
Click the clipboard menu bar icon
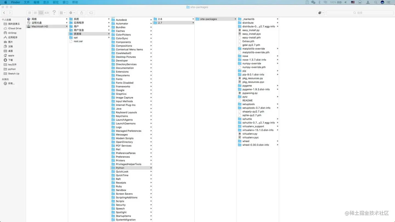(307, 2)
